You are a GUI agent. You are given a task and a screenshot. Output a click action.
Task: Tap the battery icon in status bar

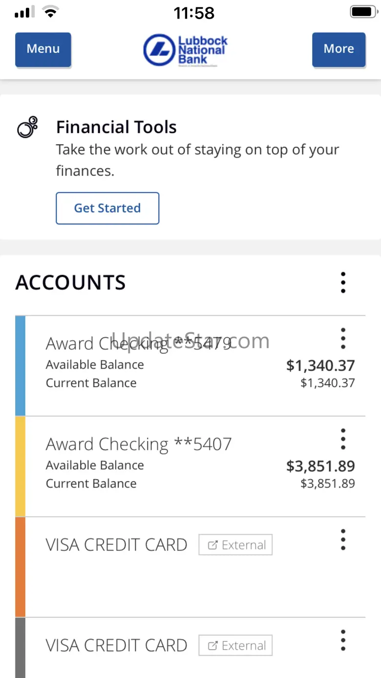coord(362,12)
